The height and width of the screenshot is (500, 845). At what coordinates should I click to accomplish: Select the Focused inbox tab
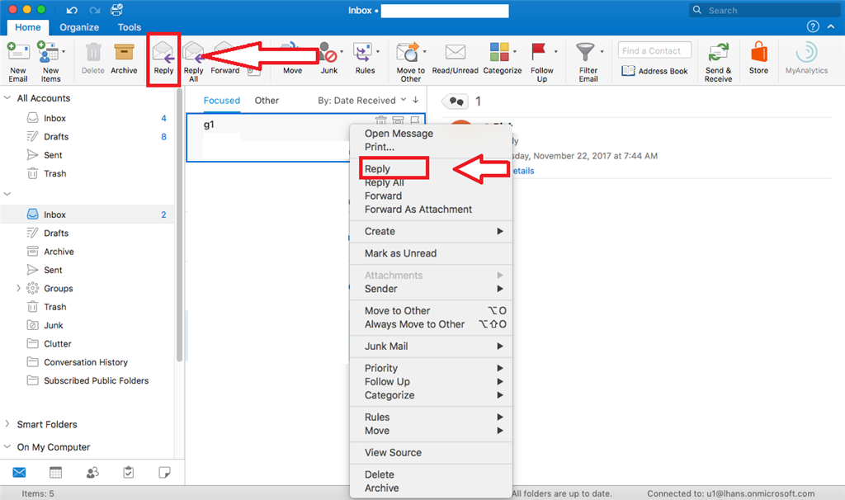[x=221, y=100]
